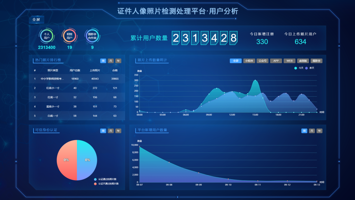Click the 09-08 data point on new-users chart
This screenshot has width=355, height=200.
[169, 162]
